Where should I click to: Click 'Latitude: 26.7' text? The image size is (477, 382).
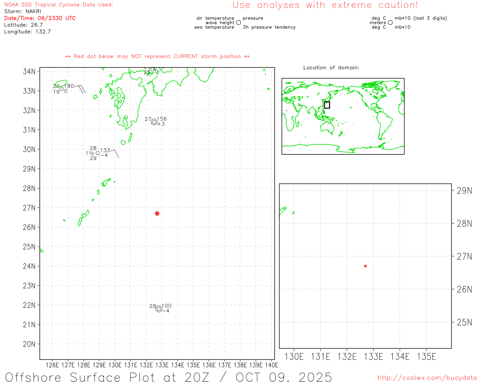tap(23, 25)
